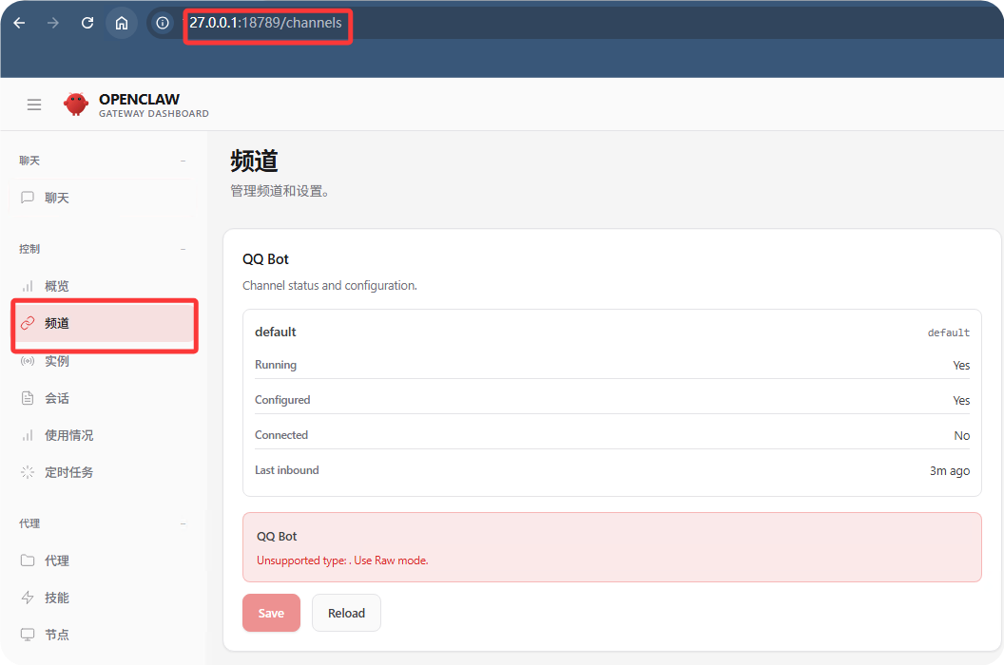Switch to the 聊天 chat page
The width and height of the screenshot is (1004, 665).
coord(56,197)
